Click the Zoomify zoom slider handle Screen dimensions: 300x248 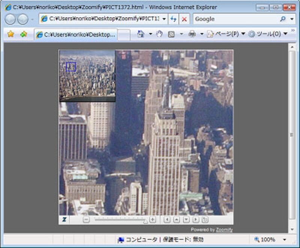145,221
